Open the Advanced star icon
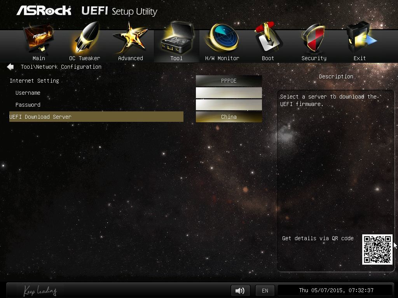The width and height of the screenshot is (398, 298). click(130, 38)
